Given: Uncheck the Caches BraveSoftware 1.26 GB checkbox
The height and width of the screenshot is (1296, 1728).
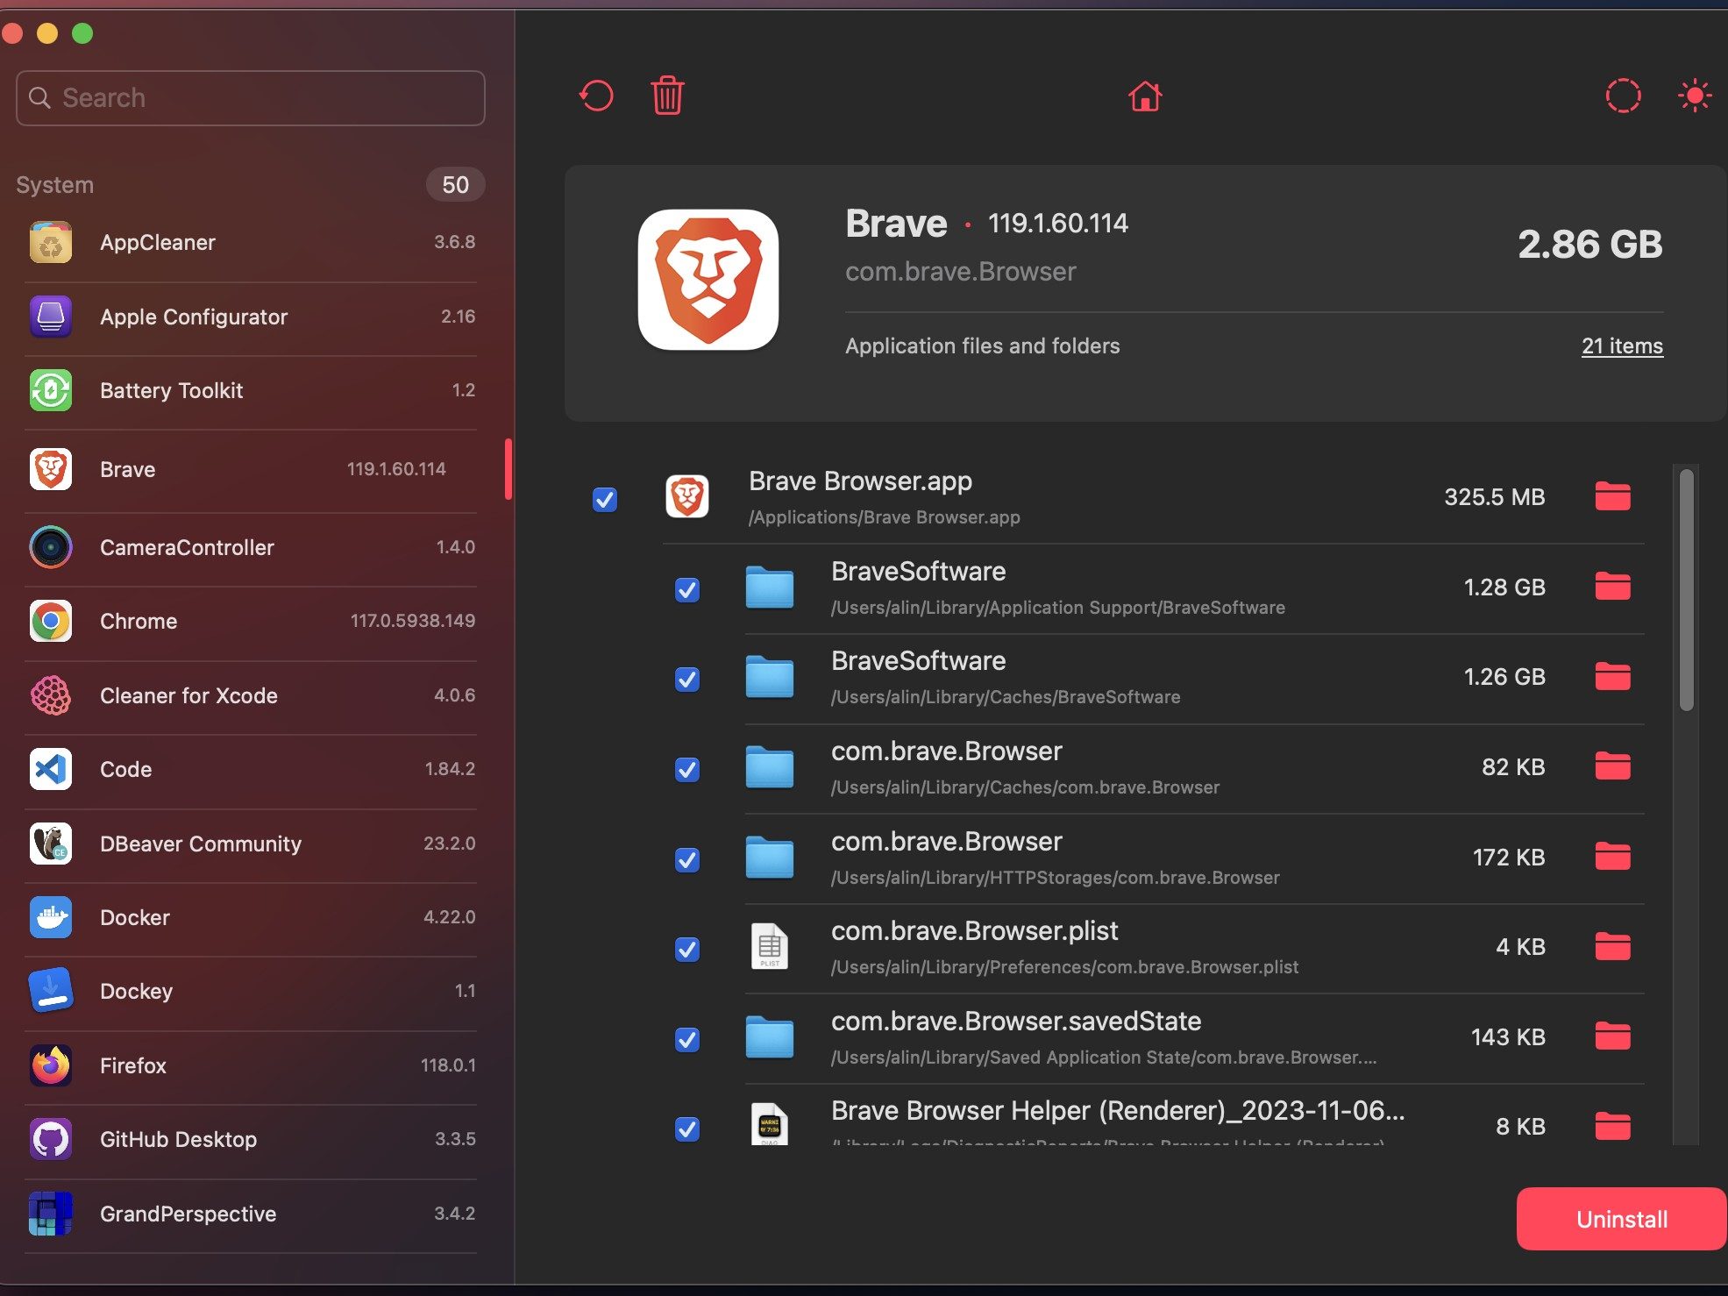Looking at the screenshot, I should (687, 679).
